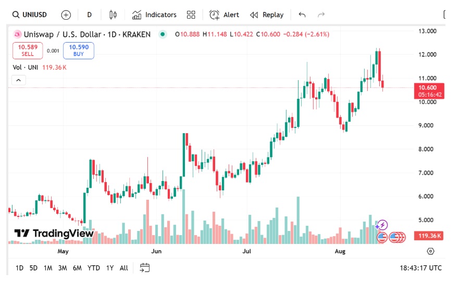Open the go-to-date calendar icon

click(145, 268)
